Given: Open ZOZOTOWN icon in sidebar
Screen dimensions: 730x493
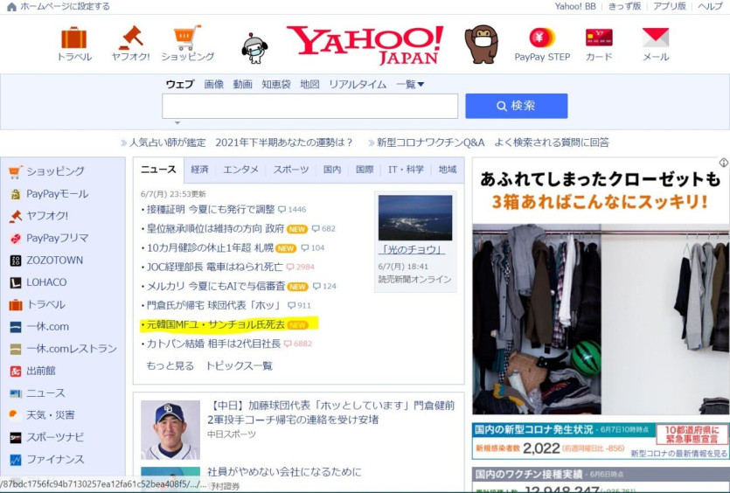Looking at the screenshot, I should tap(16, 260).
